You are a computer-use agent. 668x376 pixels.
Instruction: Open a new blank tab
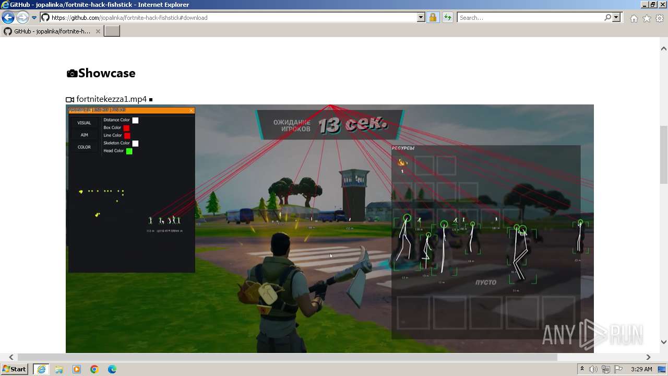coord(112,31)
